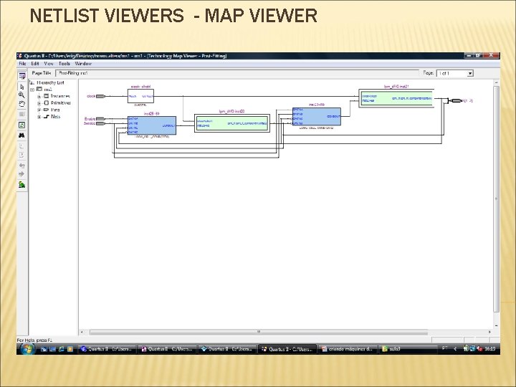Click the Next Page toolbar icon

[x=22, y=155]
